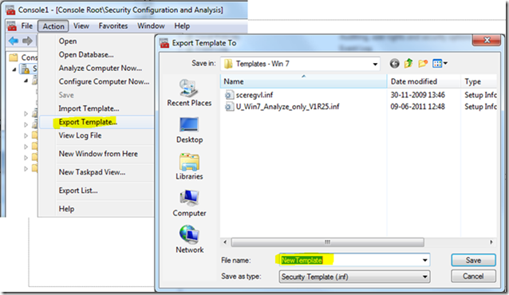
Task: Open the View menu
Action: click(81, 26)
